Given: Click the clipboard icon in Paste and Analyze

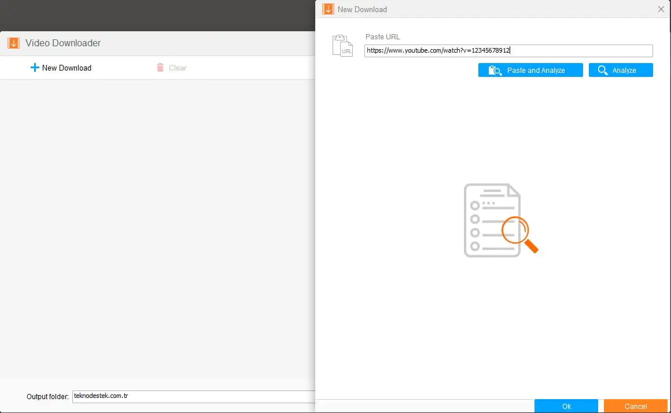Looking at the screenshot, I should 495,70.
